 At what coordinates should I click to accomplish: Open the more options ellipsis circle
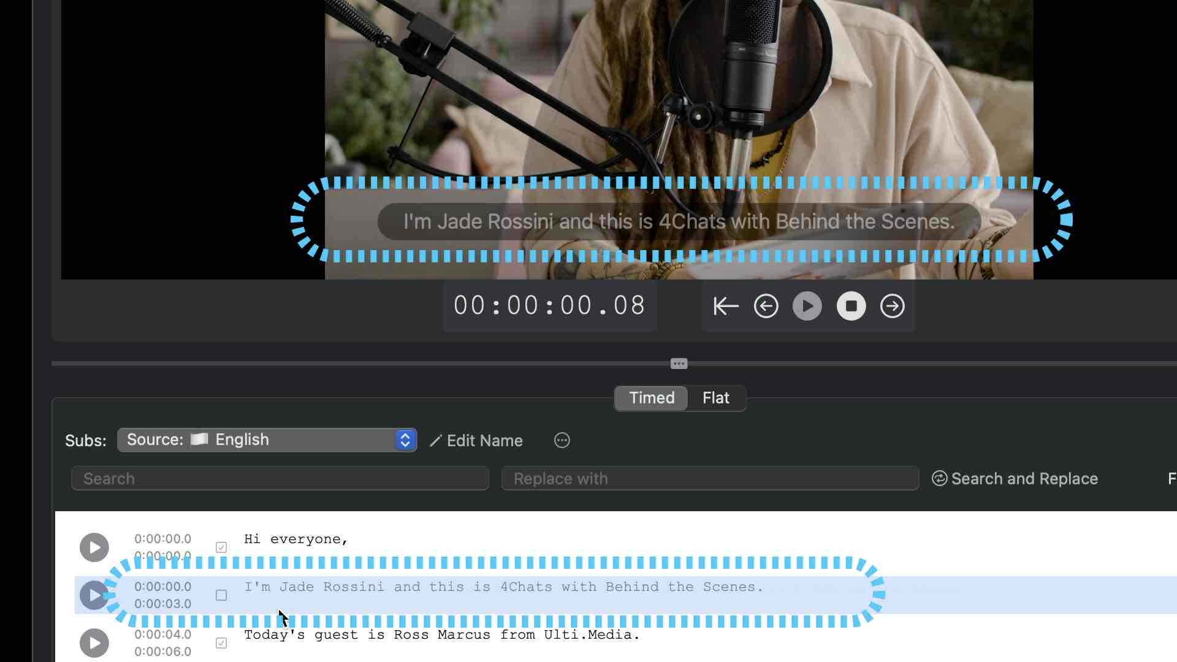tap(562, 441)
